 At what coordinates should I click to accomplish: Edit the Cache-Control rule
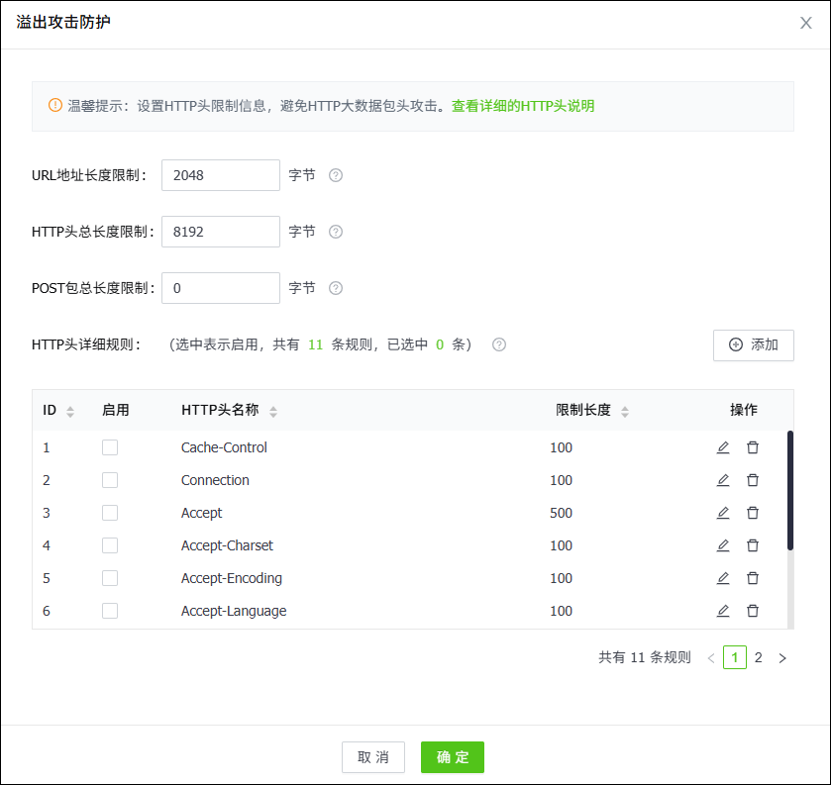[723, 447]
